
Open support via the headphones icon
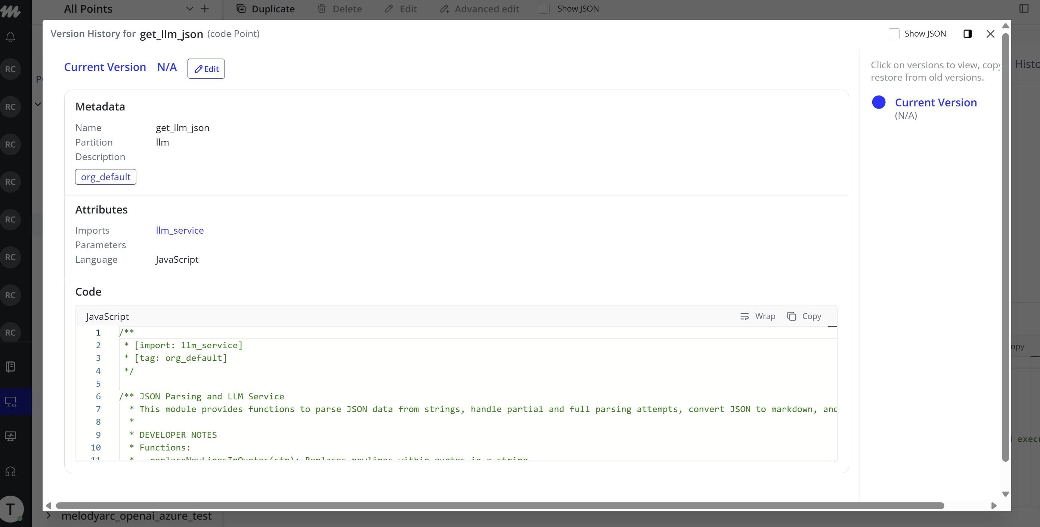[x=10, y=472]
